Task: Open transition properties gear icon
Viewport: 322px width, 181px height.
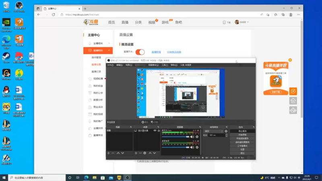Action: [x=226, y=131]
